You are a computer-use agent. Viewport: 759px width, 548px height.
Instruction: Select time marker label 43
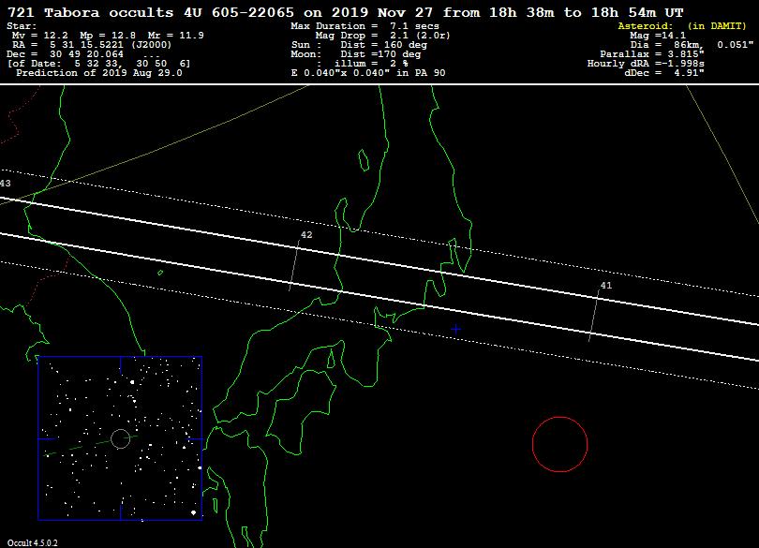(x=6, y=183)
